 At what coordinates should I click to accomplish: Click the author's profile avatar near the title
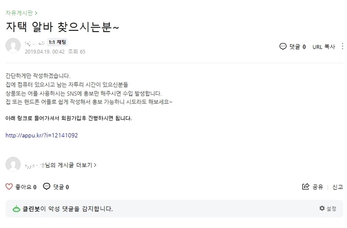(13, 47)
